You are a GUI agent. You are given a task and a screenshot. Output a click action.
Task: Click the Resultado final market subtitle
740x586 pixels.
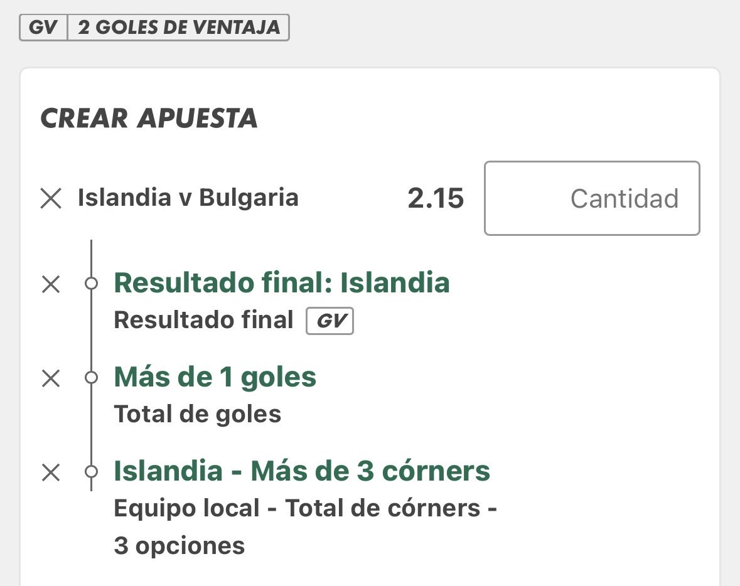(203, 320)
